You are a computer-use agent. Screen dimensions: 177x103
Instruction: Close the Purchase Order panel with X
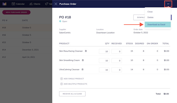[x=56, y=4]
